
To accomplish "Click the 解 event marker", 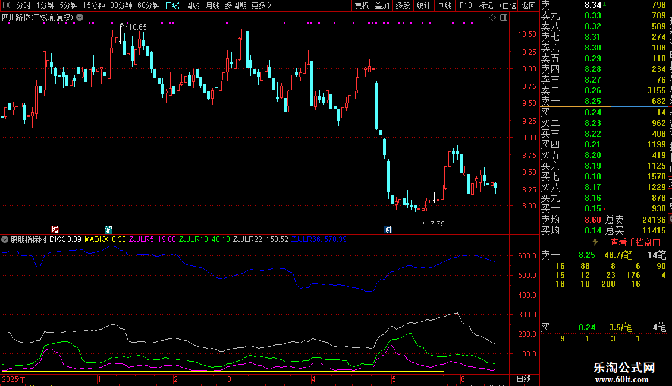I will (108, 230).
